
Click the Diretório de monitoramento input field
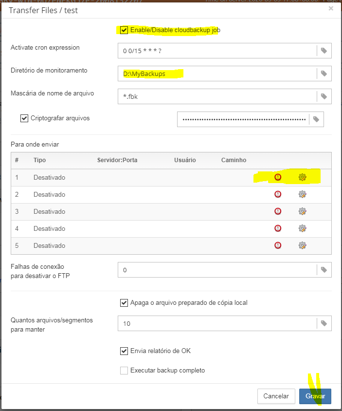[217, 74]
